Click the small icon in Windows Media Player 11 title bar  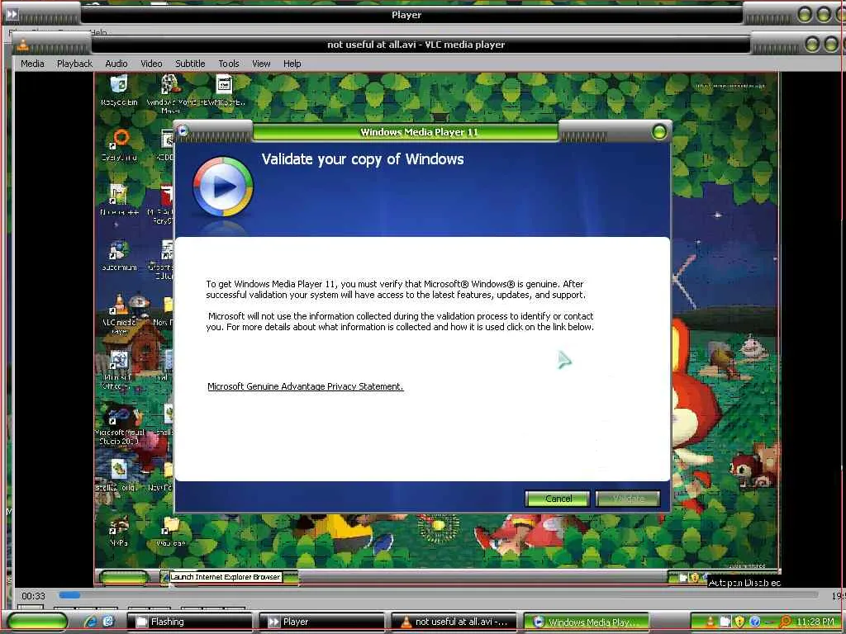tap(183, 130)
